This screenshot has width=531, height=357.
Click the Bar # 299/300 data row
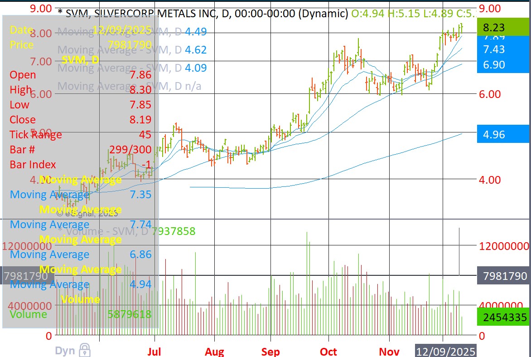80,150
